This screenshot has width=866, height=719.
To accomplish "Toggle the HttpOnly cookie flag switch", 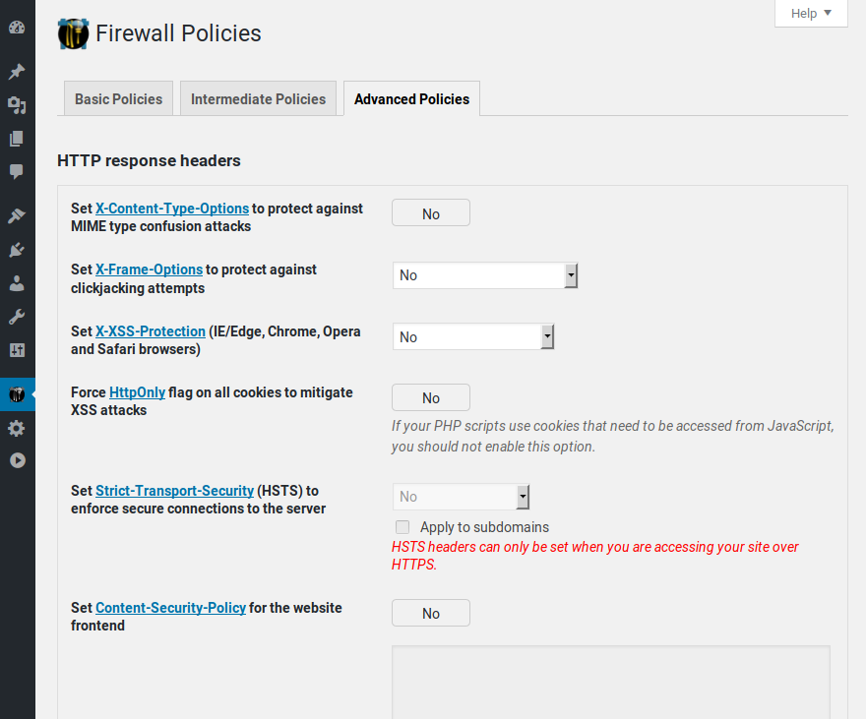I will 430,397.
